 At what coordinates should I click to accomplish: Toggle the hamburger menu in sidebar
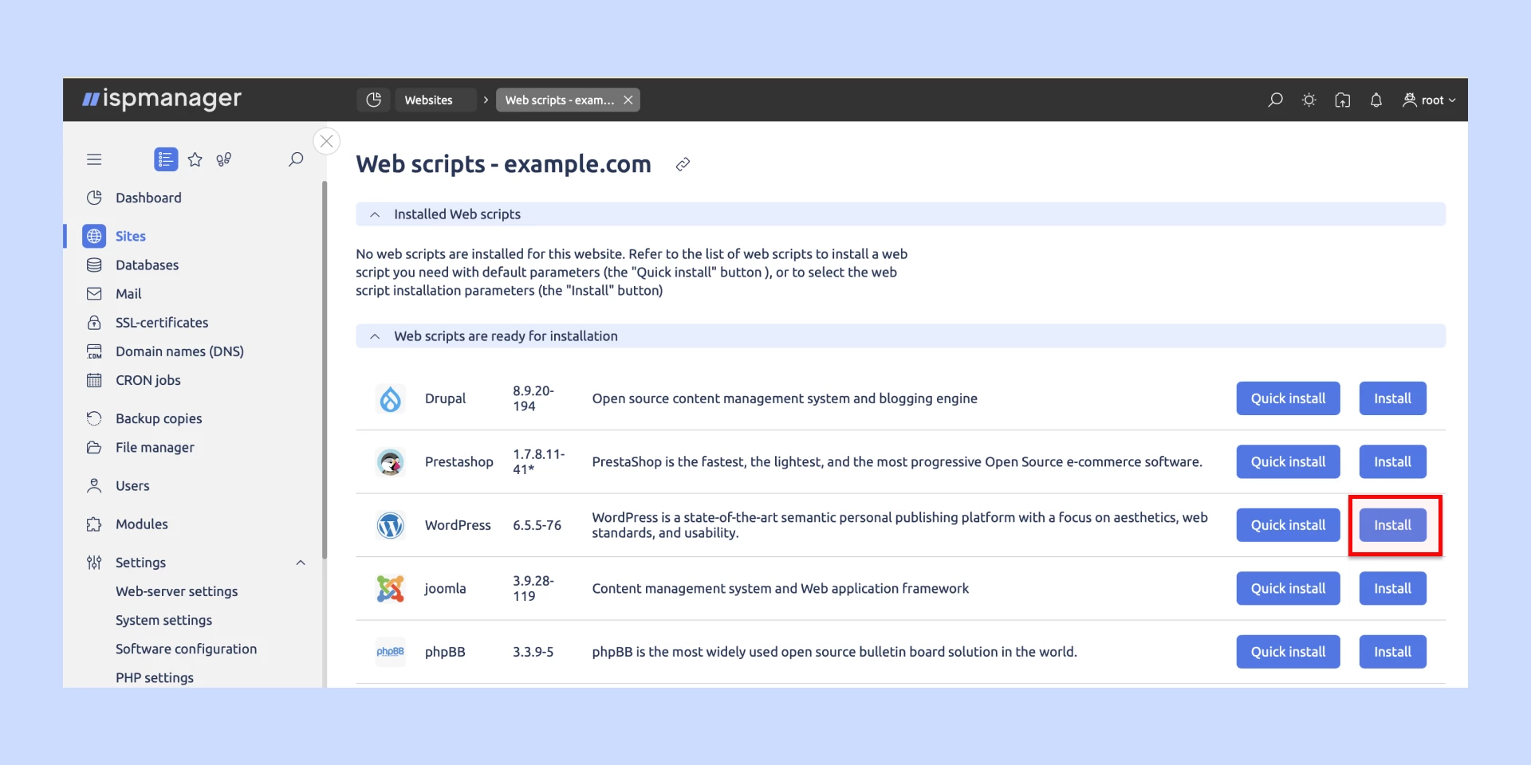(94, 159)
